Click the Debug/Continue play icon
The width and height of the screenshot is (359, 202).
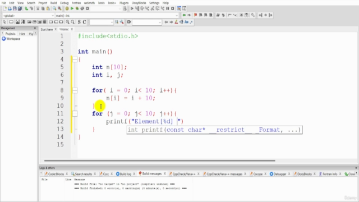[132, 8]
